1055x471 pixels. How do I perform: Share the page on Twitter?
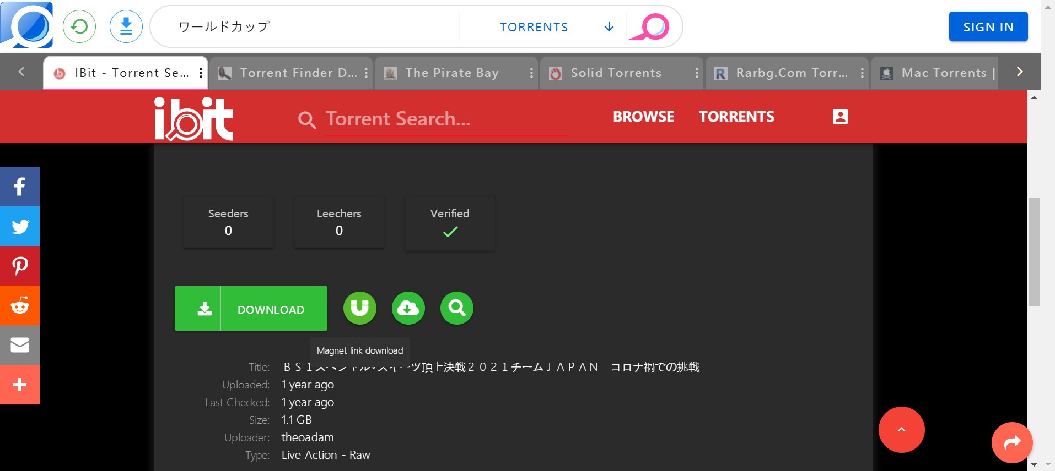pyautogui.click(x=20, y=226)
